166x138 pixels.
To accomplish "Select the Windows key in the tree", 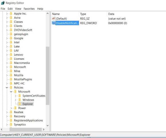I will [28, 100].
